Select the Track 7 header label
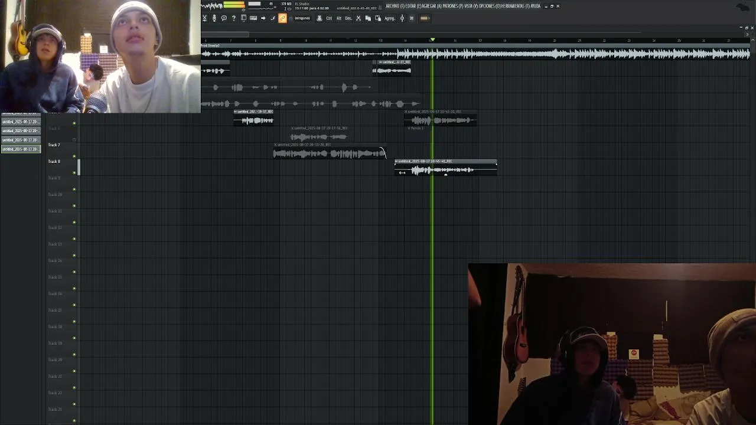The width and height of the screenshot is (756, 425). click(x=54, y=145)
